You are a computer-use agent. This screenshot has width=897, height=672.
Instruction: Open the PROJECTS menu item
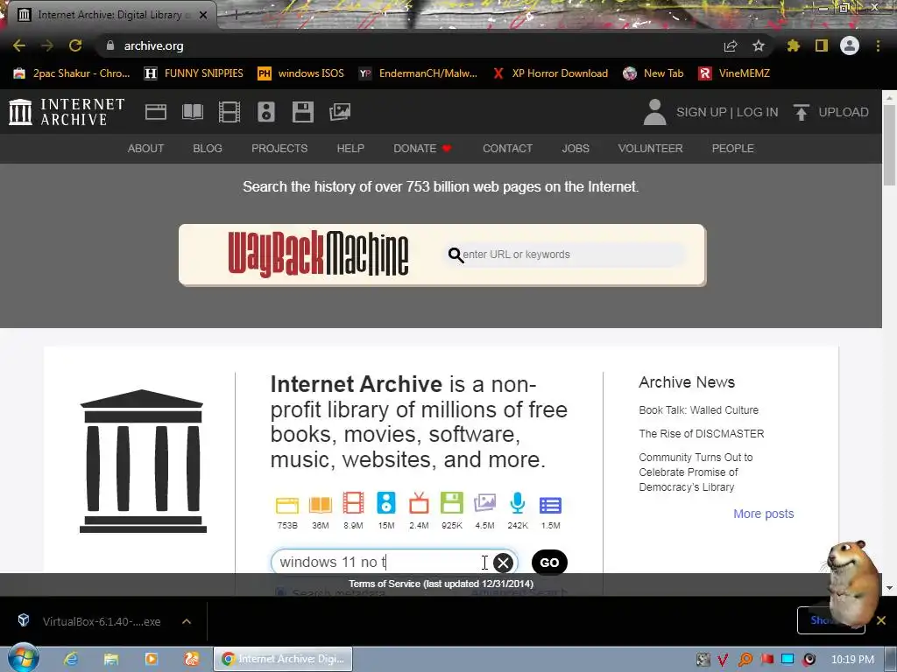point(279,149)
